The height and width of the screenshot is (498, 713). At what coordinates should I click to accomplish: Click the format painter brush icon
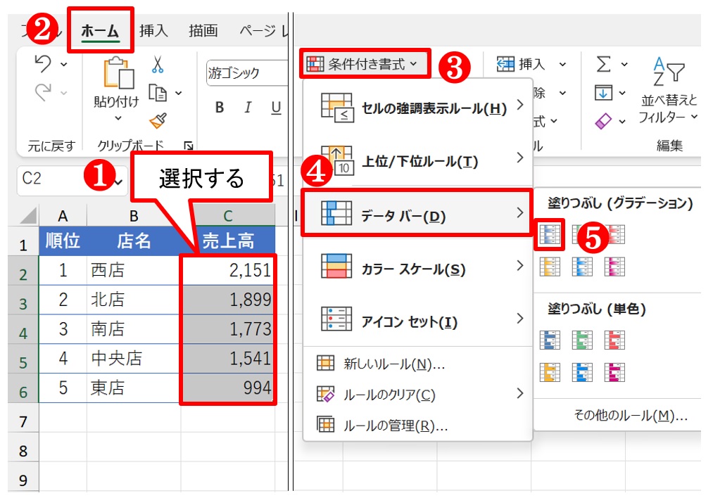tap(158, 120)
